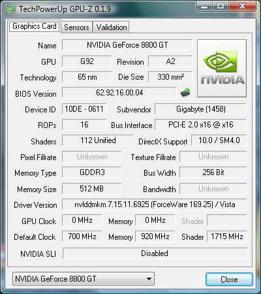261x294 pixels.
Task: Click the GPU-Z title bar app icon
Action: point(11,9)
